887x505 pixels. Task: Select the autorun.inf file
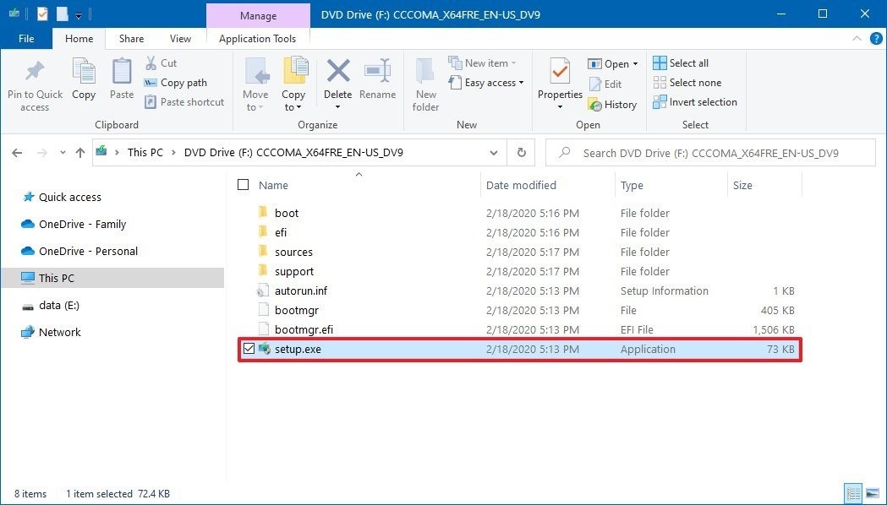[301, 291]
